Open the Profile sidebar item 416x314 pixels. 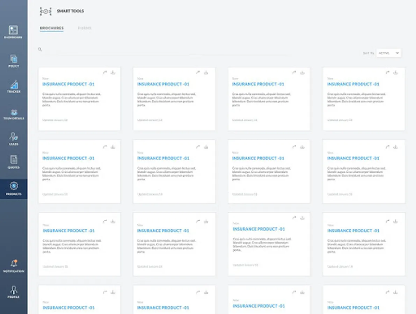14,292
